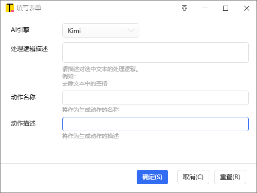Maximize the 填写表单 dialog window
Viewport: 257px width, 193px height.
pyautogui.click(x=226, y=8)
